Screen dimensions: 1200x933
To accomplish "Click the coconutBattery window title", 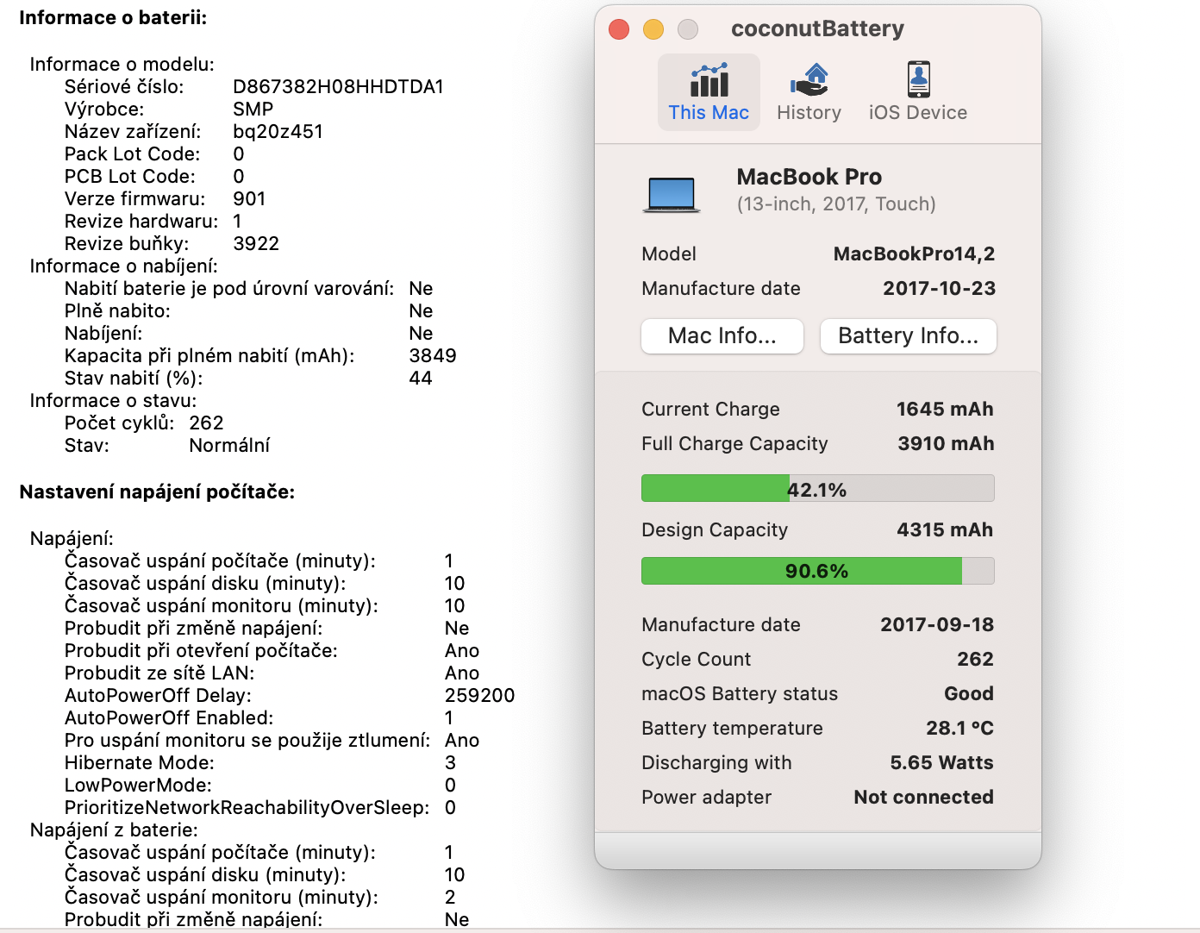I will point(817,29).
